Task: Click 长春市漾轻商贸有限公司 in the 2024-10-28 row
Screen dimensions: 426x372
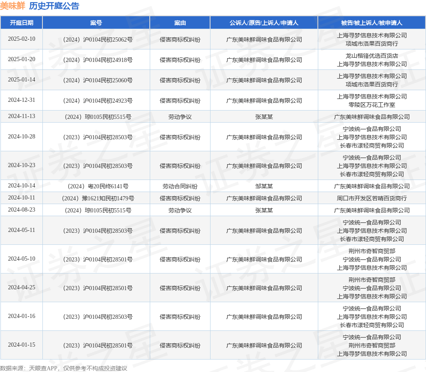Action: tap(372, 145)
